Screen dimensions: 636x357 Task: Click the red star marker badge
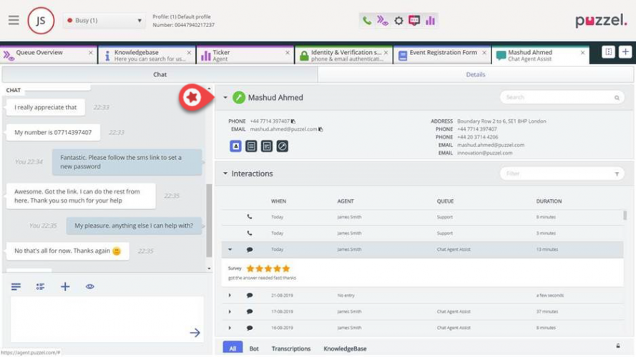click(x=192, y=98)
